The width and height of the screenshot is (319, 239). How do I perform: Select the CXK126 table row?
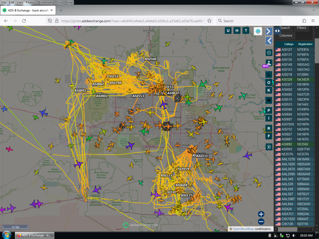click(x=295, y=224)
